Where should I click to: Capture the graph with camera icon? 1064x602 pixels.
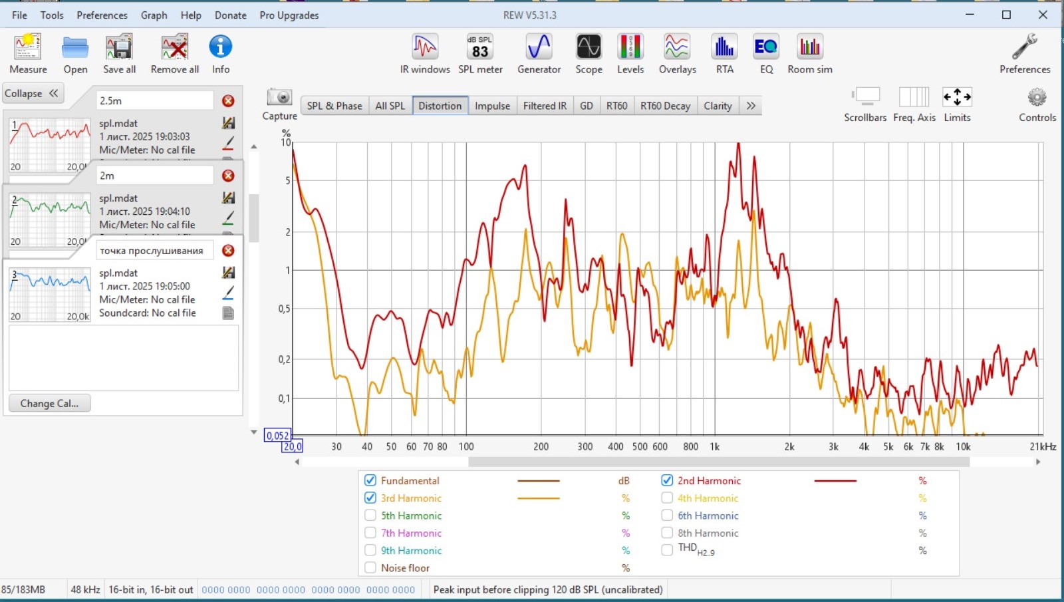point(280,98)
